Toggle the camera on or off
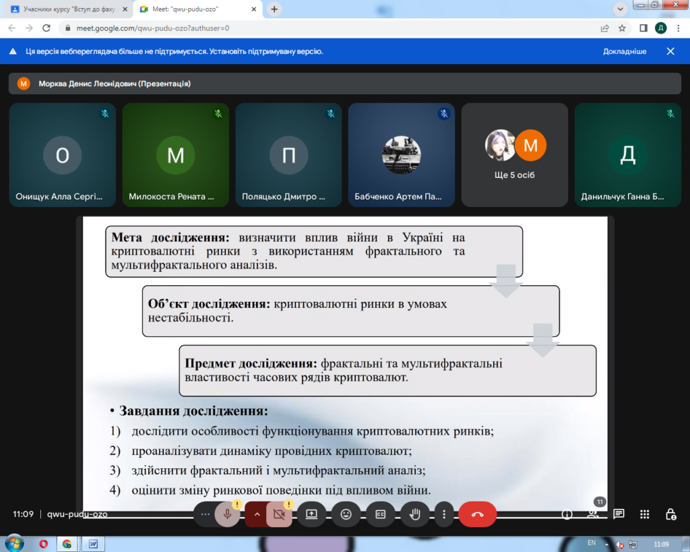Viewport: 690px width, 552px height. pos(279,514)
